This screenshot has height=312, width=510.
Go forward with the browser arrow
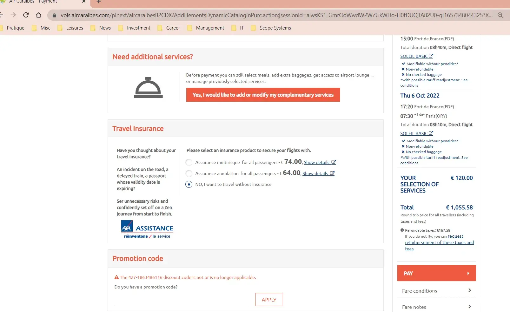[x=13, y=15]
